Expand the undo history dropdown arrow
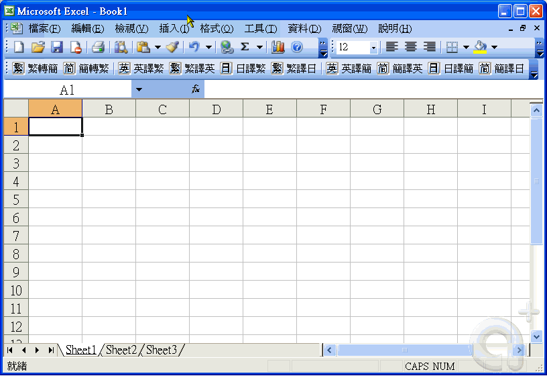547x376 pixels. pyautogui.click(x=208, y=47)
